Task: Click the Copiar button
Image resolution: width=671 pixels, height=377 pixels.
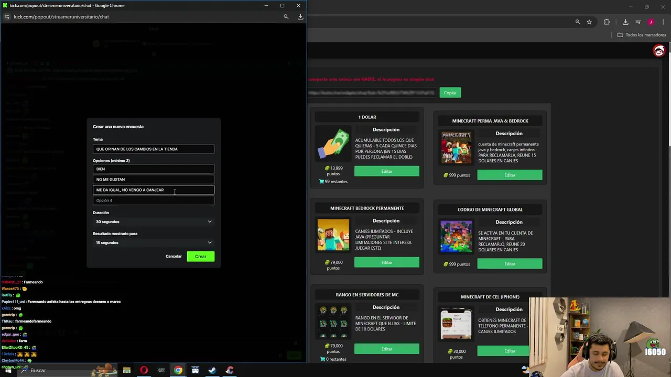Action: coord(450,93)
